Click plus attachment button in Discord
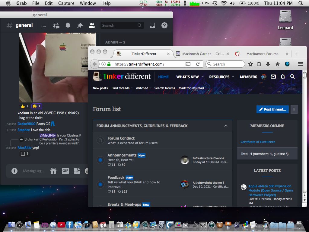 pos(14,171)
